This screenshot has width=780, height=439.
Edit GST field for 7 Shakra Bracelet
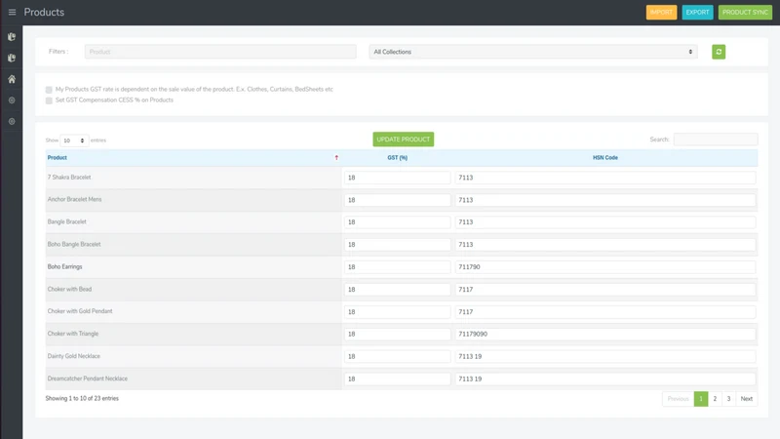click(x=397, y=178)
